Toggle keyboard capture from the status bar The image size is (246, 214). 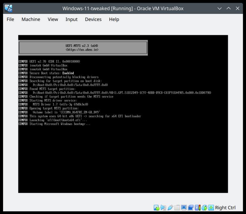(x=211, y=208)
